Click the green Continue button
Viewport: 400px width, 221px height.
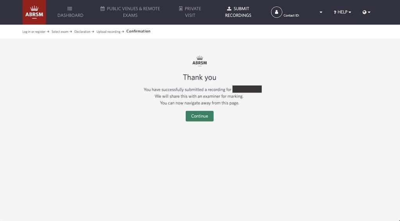tap(200, 116)
